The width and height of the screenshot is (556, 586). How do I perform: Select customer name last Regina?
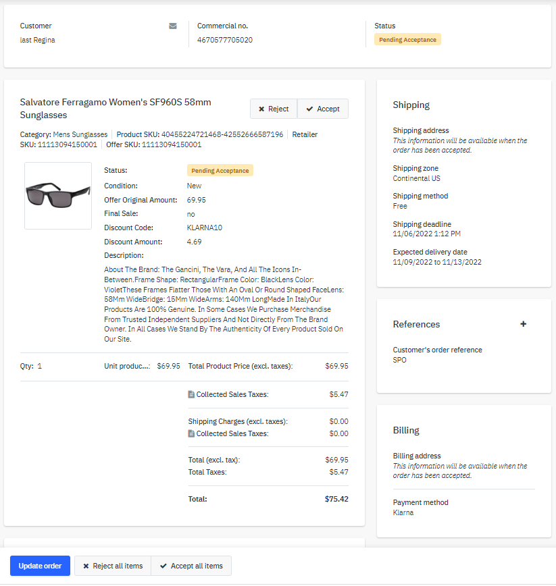(x=37, y=40)
